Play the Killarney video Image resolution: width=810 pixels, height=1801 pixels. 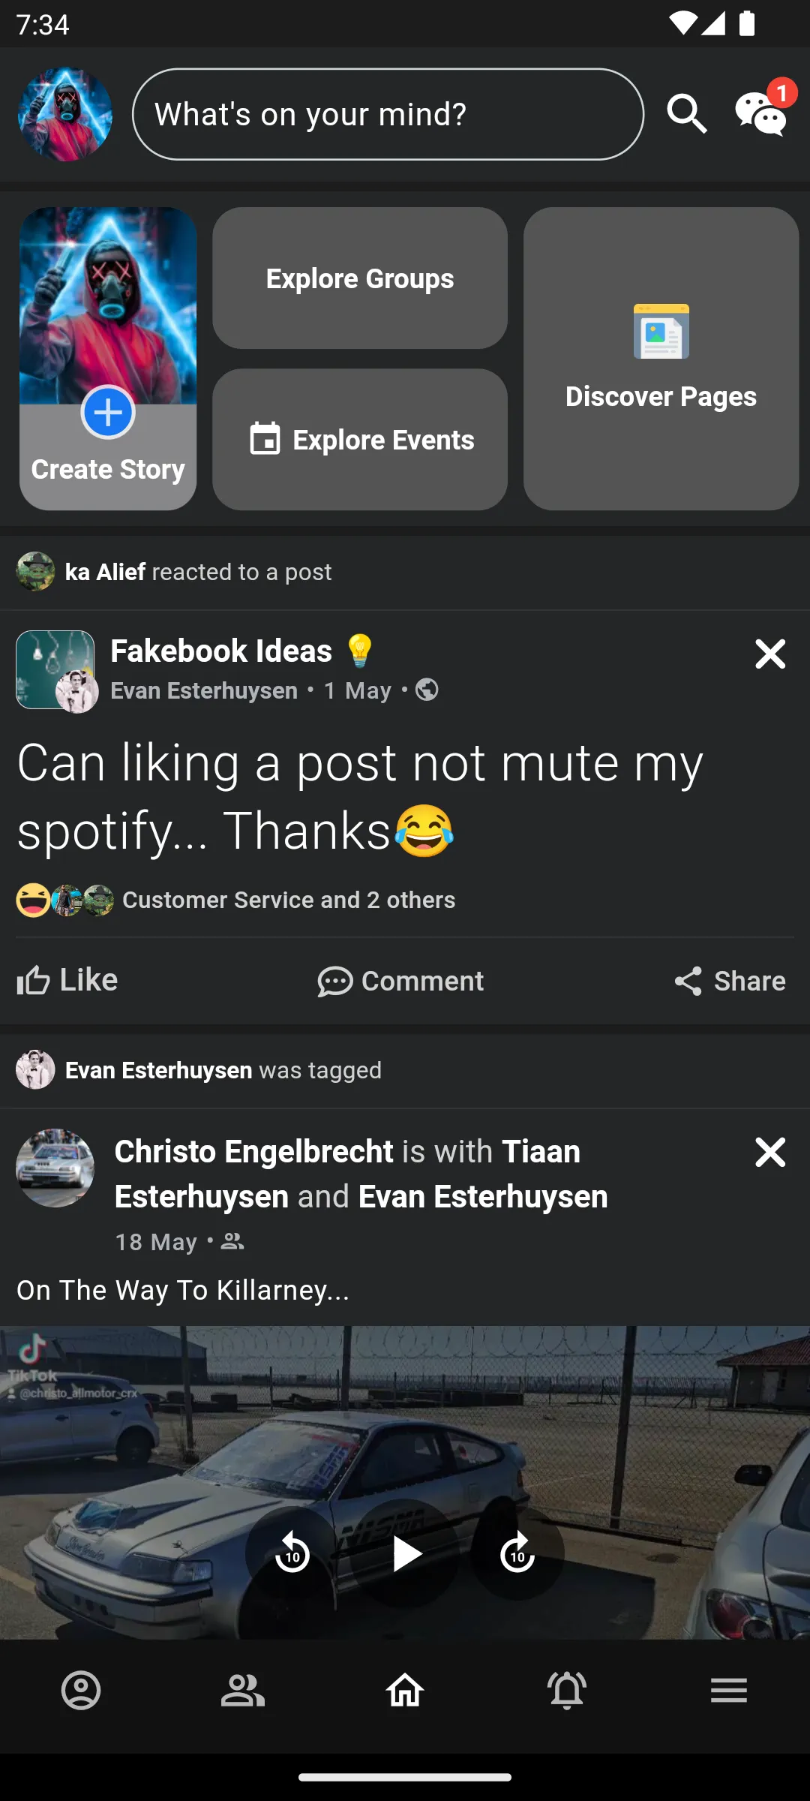pyautogui.click(x=405, y=1553)
